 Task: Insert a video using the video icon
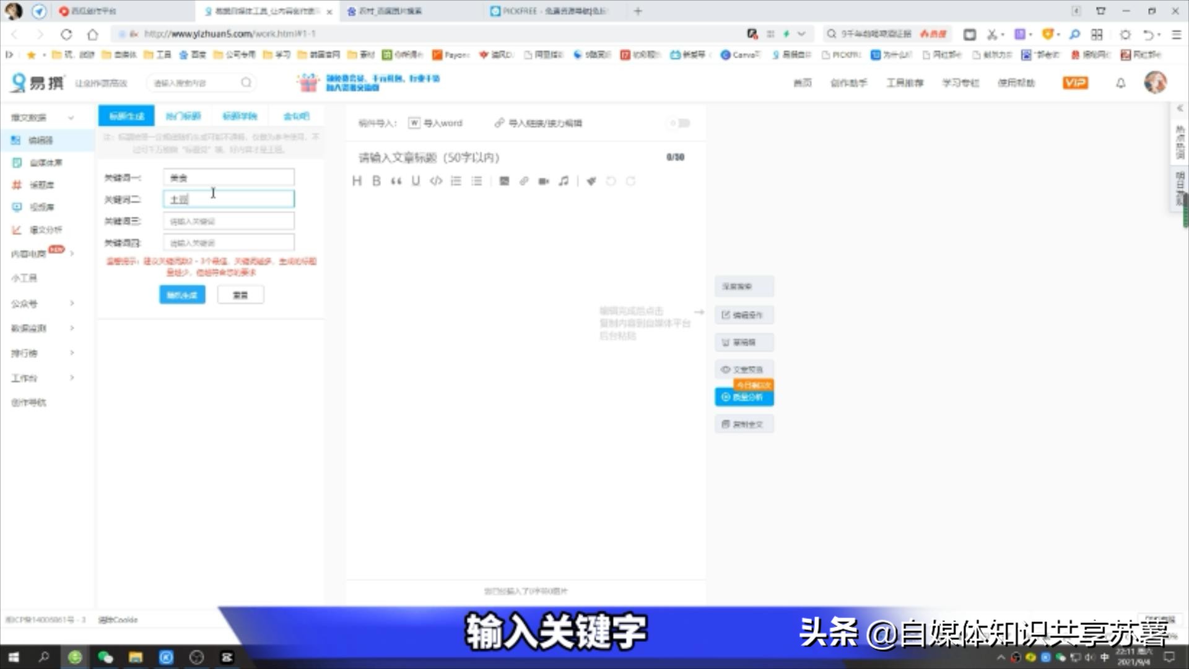pyautogui.click(x=544, y=181)
